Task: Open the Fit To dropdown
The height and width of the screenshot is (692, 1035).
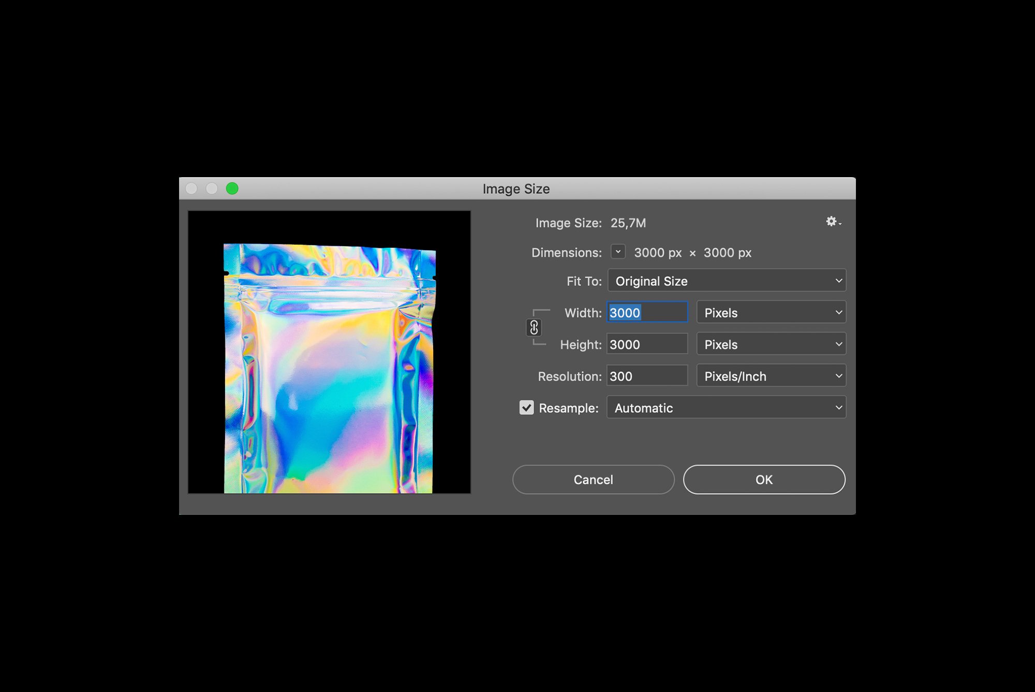Action: (727, 281)
